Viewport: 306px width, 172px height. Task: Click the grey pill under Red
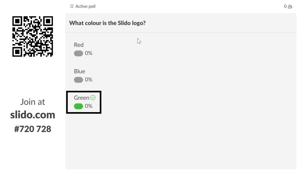coord(78,53)
